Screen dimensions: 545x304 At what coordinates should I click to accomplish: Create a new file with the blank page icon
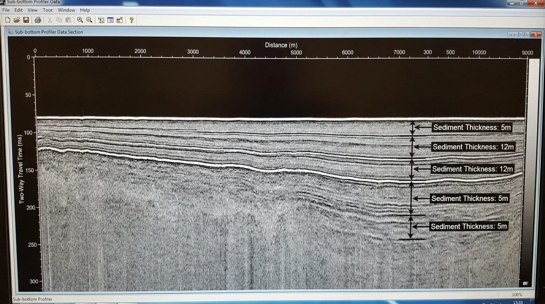pos(8,20)
